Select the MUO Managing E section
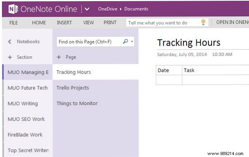The height and width of the screenshot is (157, 249). pos(27,72)
